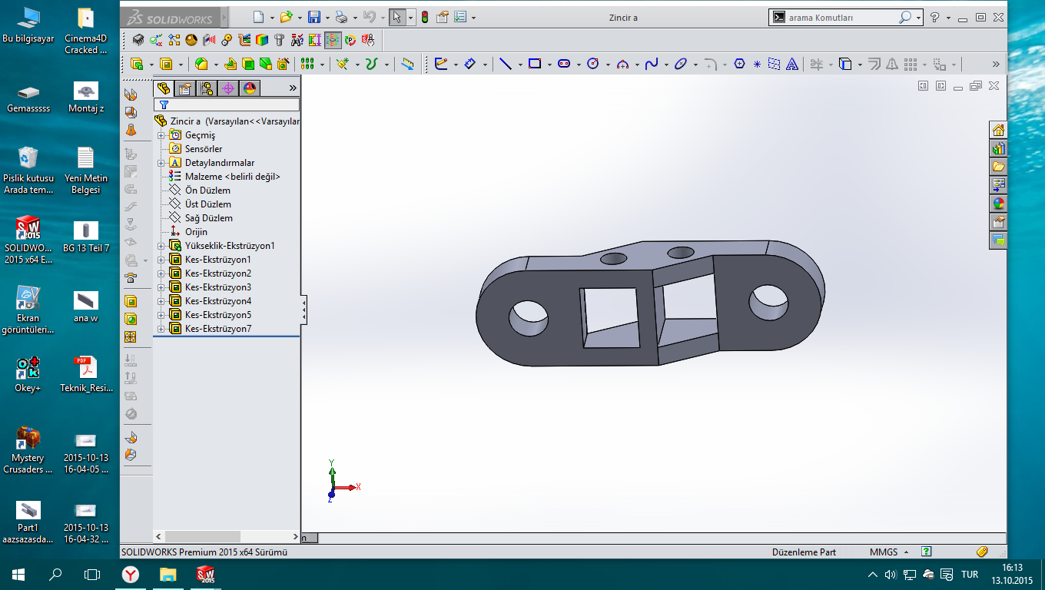1045x590 pixels.
Task: Click the Extruded Cut feature icon
Action: coord(166,65)
